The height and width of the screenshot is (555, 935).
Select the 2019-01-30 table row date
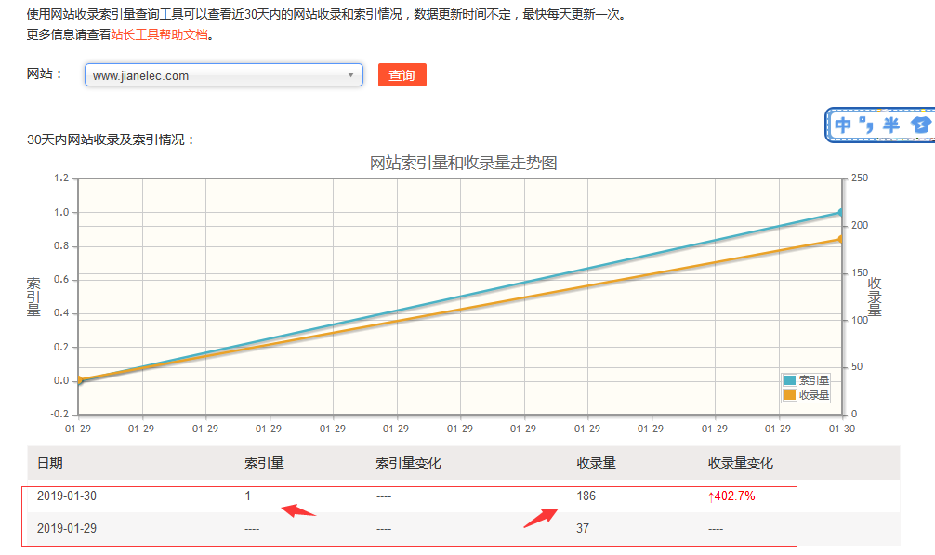click(x=67, y=496)
